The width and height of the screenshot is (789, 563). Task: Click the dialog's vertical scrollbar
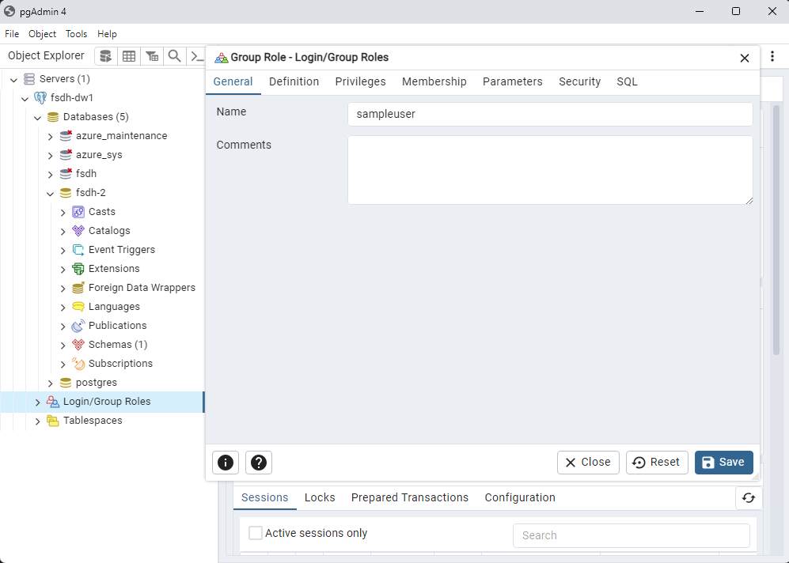[x=776, y=229]
